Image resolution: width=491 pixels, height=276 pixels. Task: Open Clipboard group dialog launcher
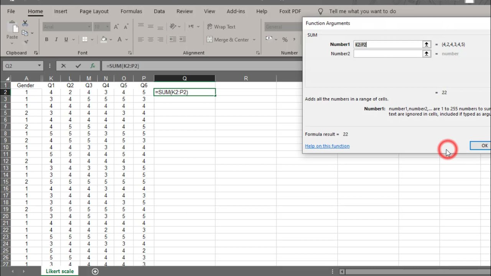pos(36,53)
